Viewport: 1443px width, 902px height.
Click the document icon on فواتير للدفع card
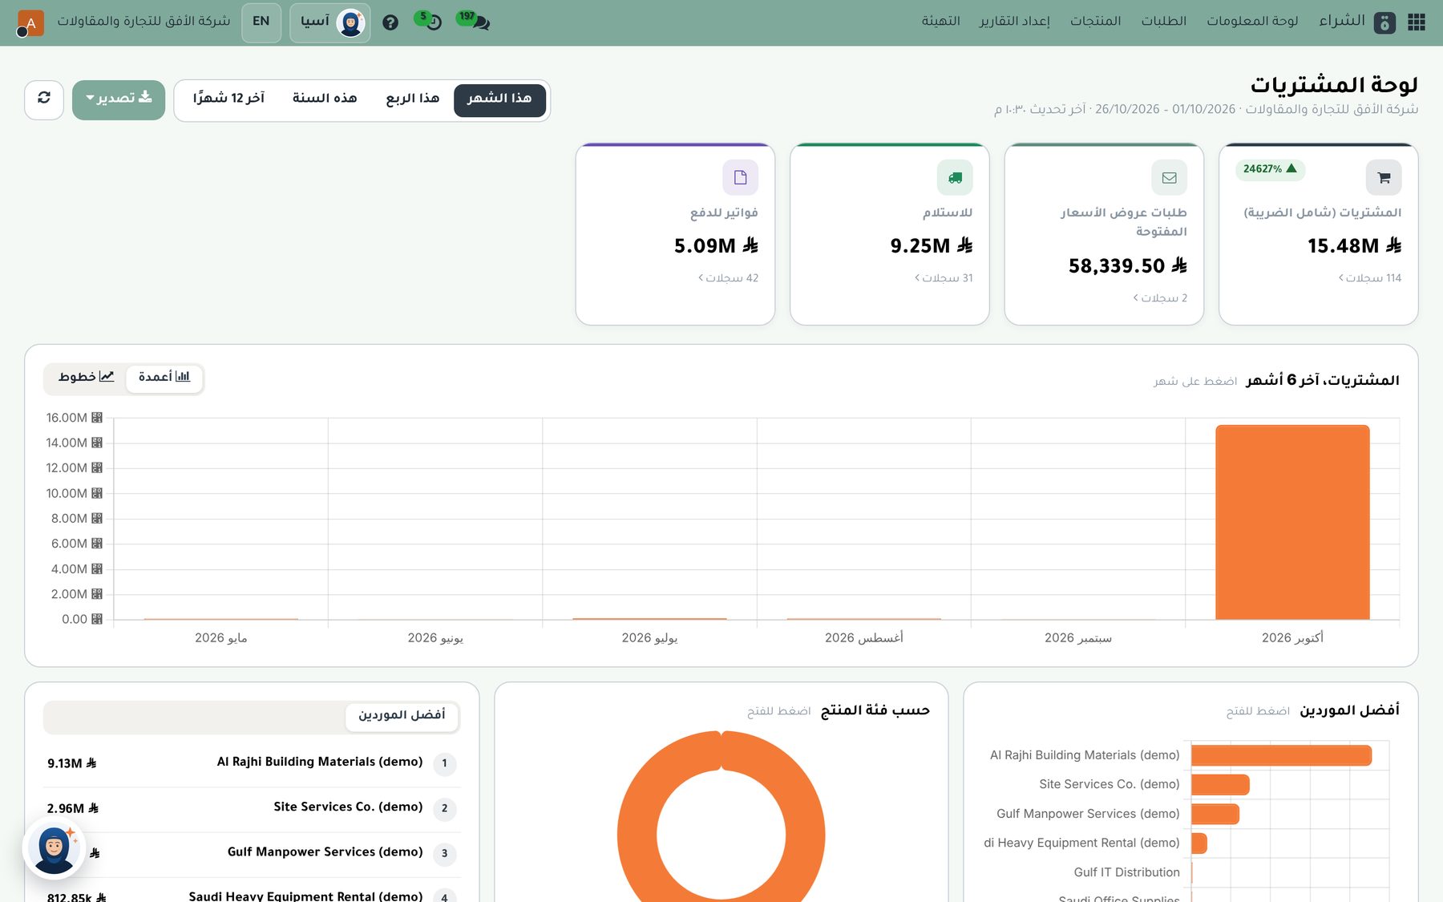tap(740, 177)
